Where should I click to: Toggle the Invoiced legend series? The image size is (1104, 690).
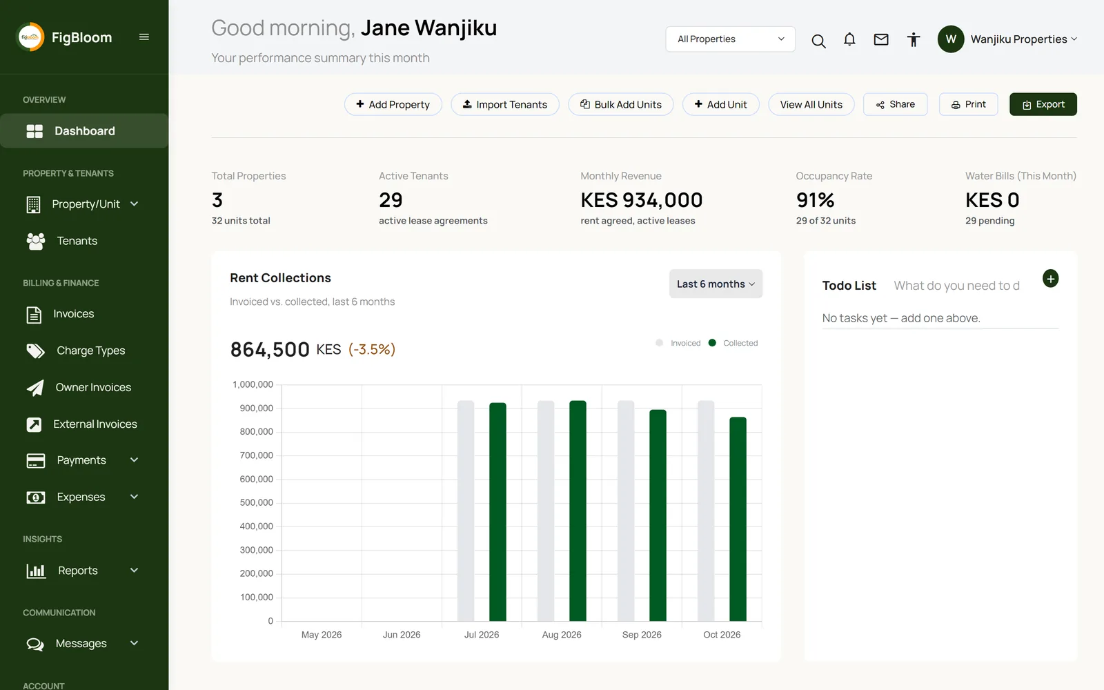point(678,343)
